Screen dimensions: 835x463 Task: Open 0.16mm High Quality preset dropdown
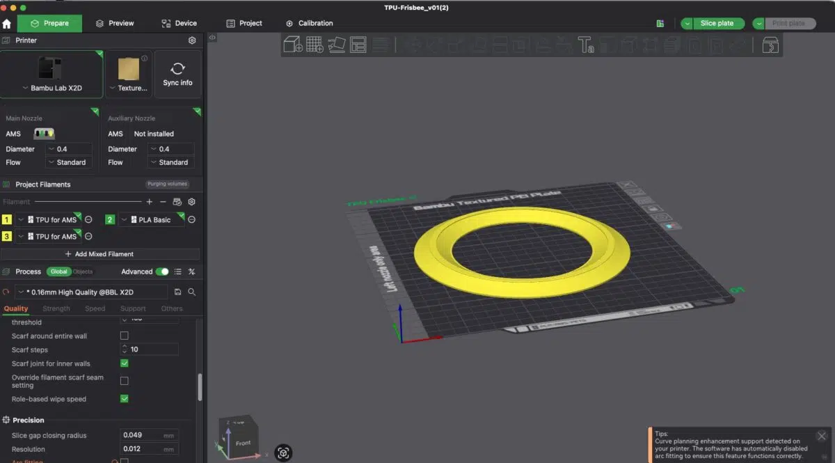[x=91, y=292]
